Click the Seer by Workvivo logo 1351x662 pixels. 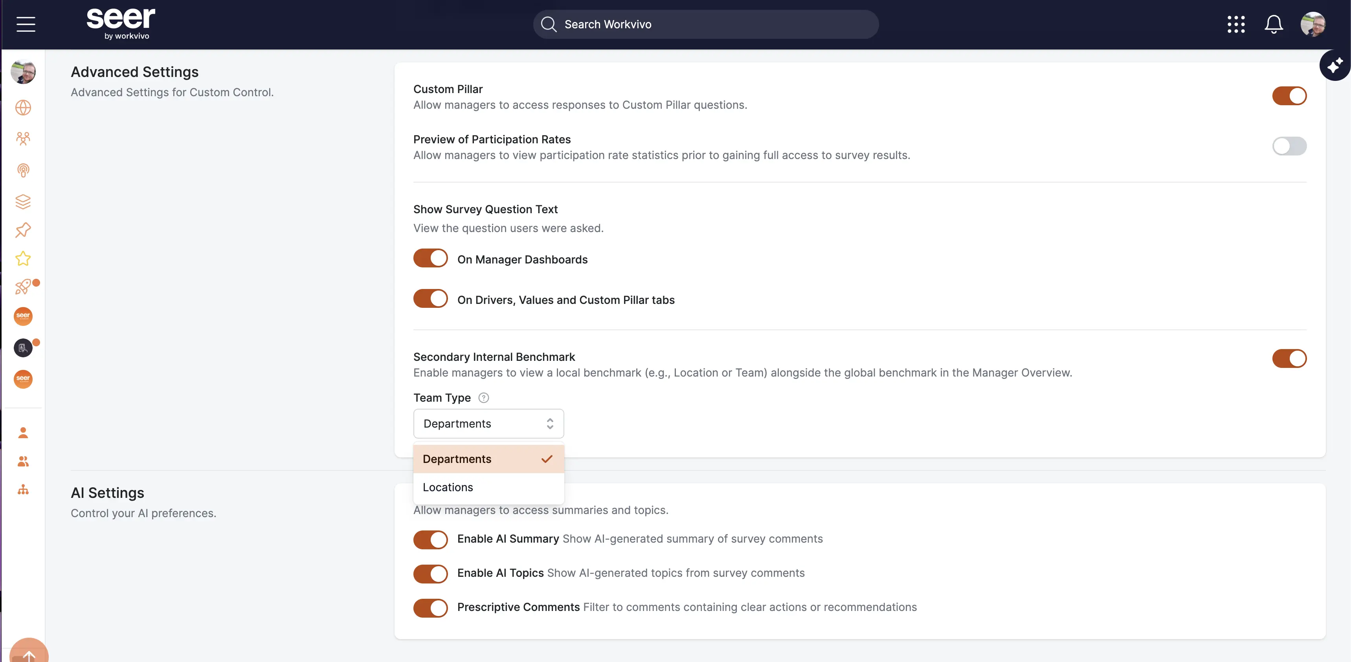[x=121, y=24]
